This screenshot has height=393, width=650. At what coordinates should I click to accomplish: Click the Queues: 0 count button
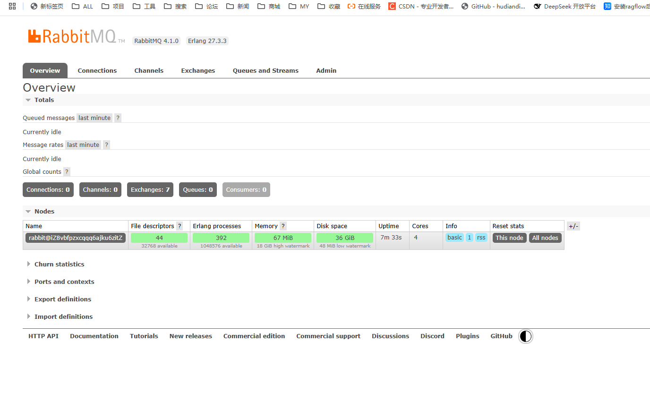(x=198, y=190)
